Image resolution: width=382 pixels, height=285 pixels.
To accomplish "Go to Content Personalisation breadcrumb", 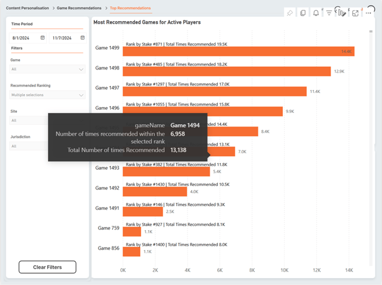I will (x=27, y=8).
